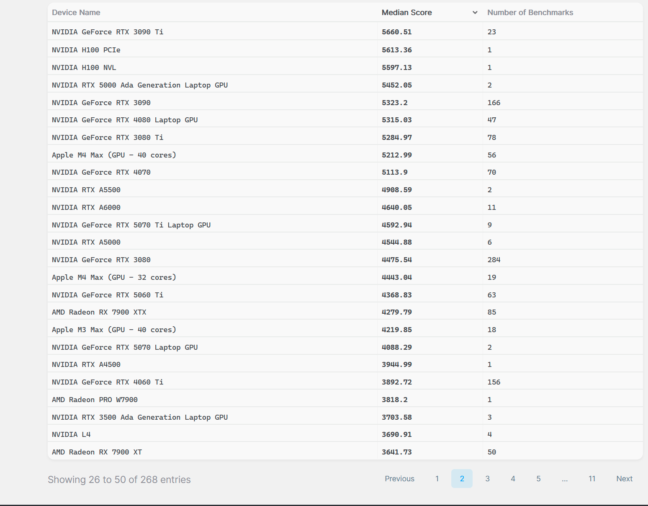Click Showing 26 to 50 entries text
648x506 pixels.
click(x=119, y=480)
